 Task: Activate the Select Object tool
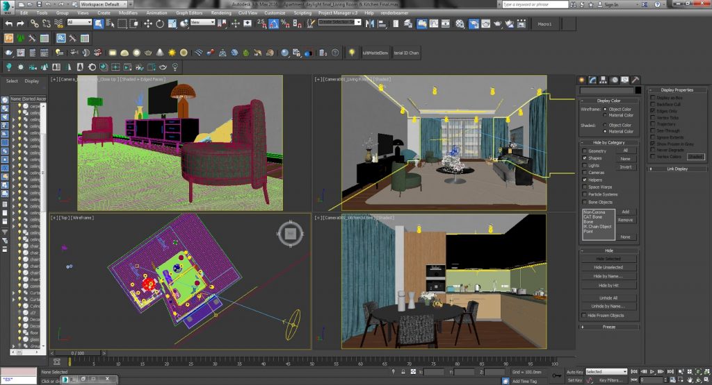(x=99, y=24)
